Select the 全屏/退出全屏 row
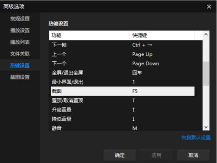Viewport: 217px width, 163px height. pos(123,73)
